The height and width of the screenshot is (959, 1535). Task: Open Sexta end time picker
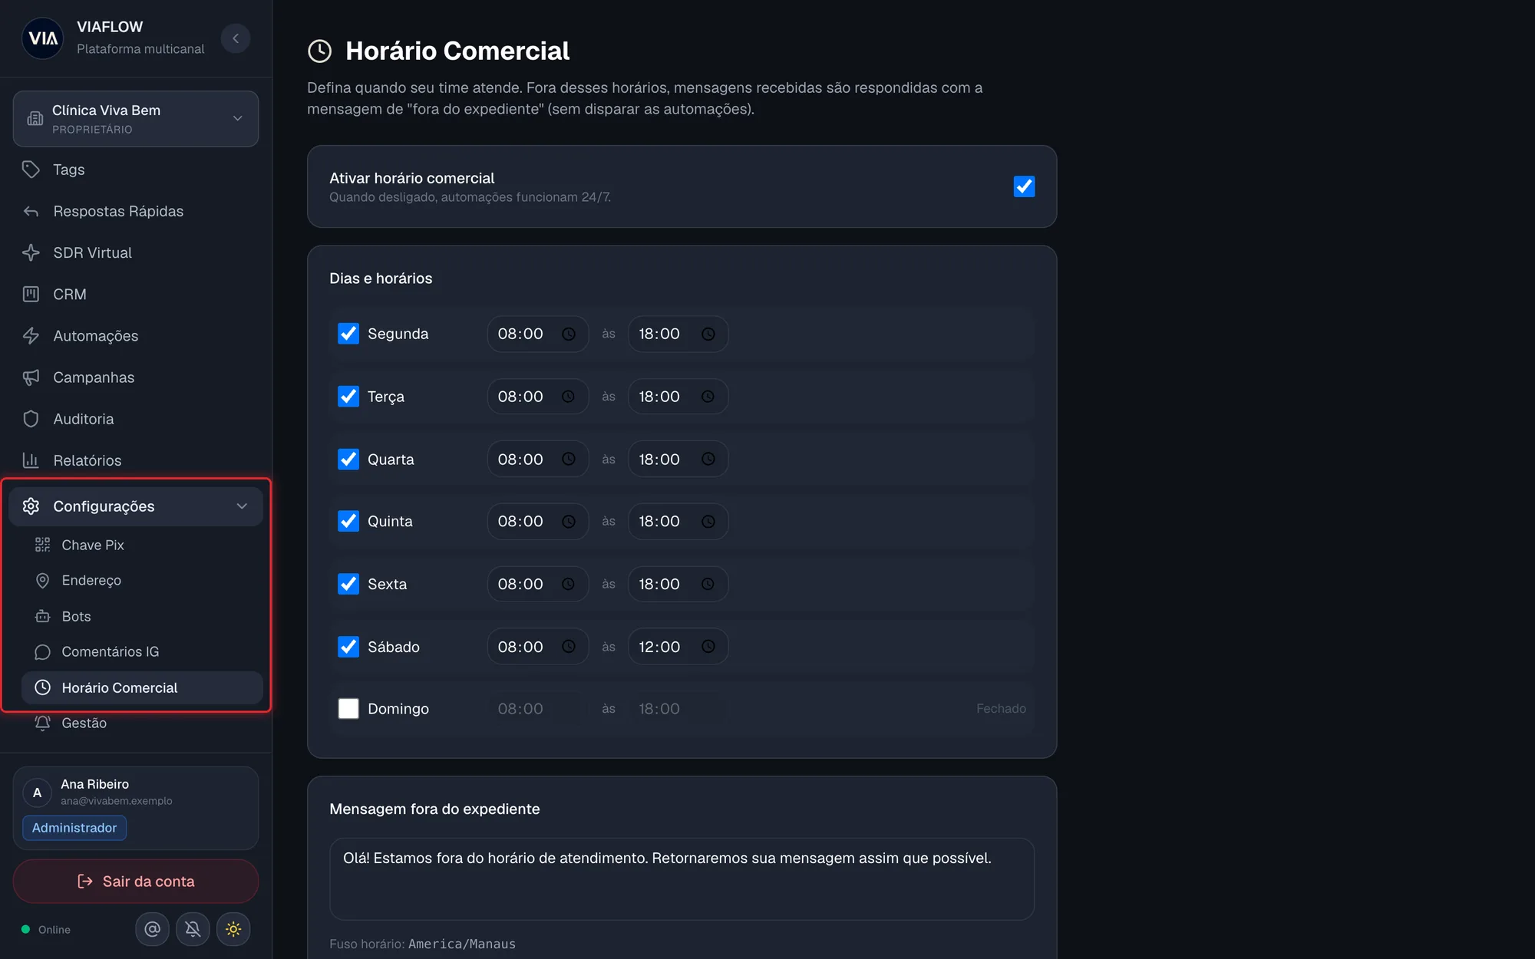point(678,584)
